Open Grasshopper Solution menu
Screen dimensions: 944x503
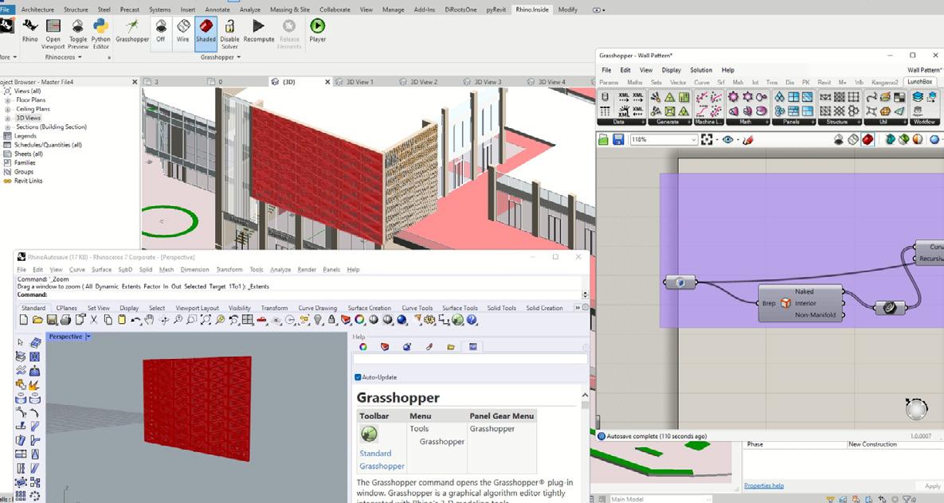click(x=701, y=70)
